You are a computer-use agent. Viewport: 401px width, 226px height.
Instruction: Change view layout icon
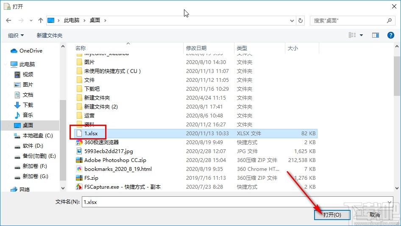click(x=352, y=35)
